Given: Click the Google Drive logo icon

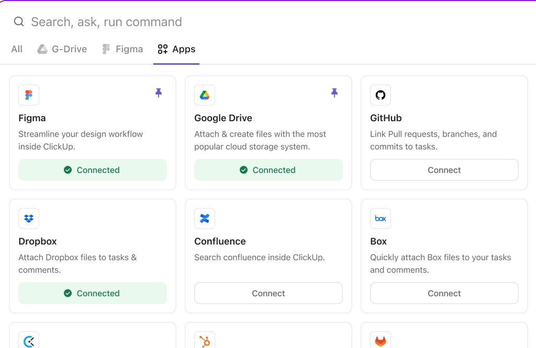Looking at the screenshot, I should click(x=205, y=95).
